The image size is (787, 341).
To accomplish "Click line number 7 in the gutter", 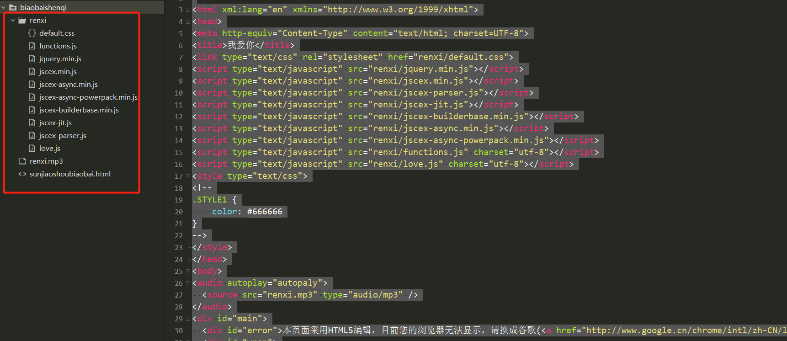I will point(181,57).
